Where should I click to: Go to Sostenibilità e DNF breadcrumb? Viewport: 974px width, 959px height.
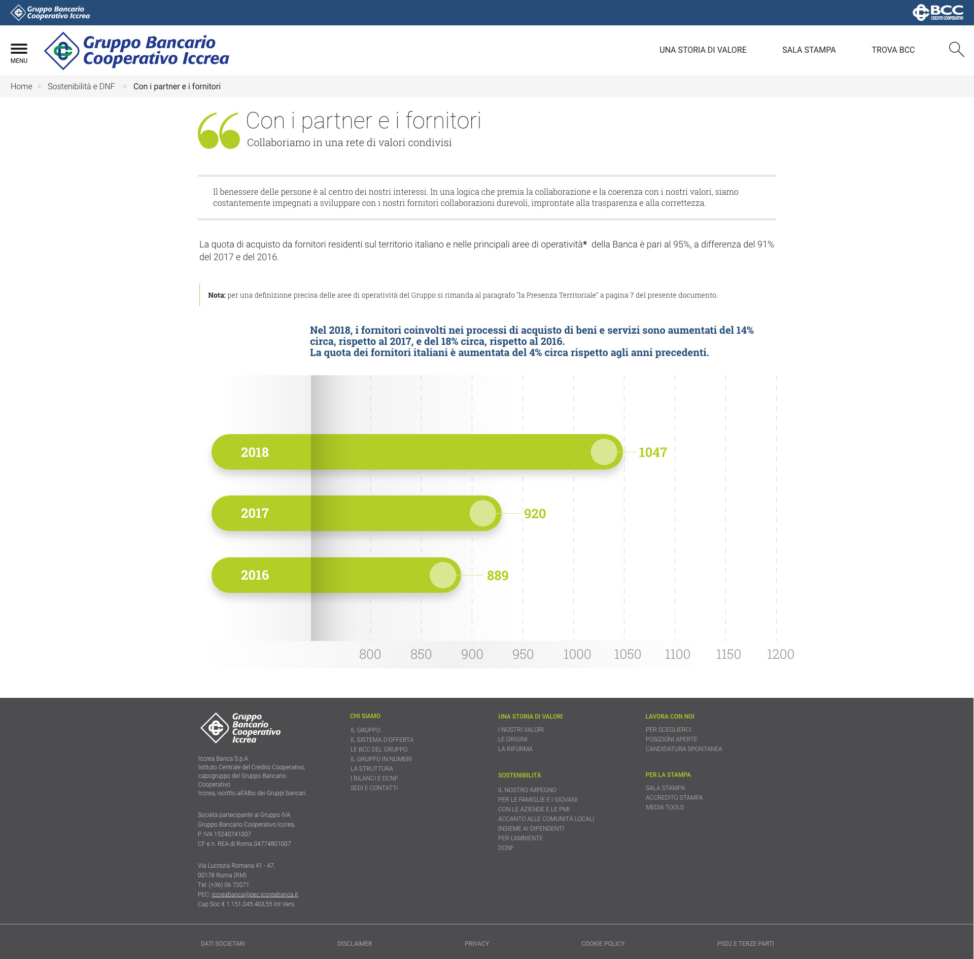coord(81,86)
